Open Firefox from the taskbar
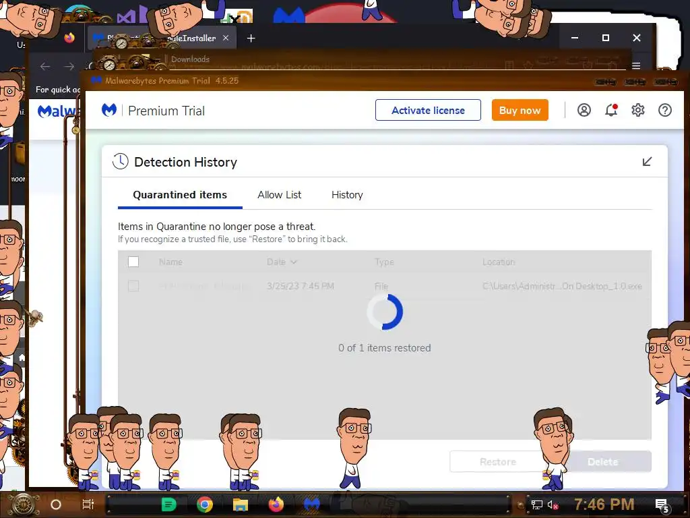 (x=276, y=505)
